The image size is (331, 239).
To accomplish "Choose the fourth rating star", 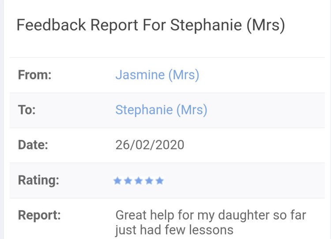I will click(149, 181).
